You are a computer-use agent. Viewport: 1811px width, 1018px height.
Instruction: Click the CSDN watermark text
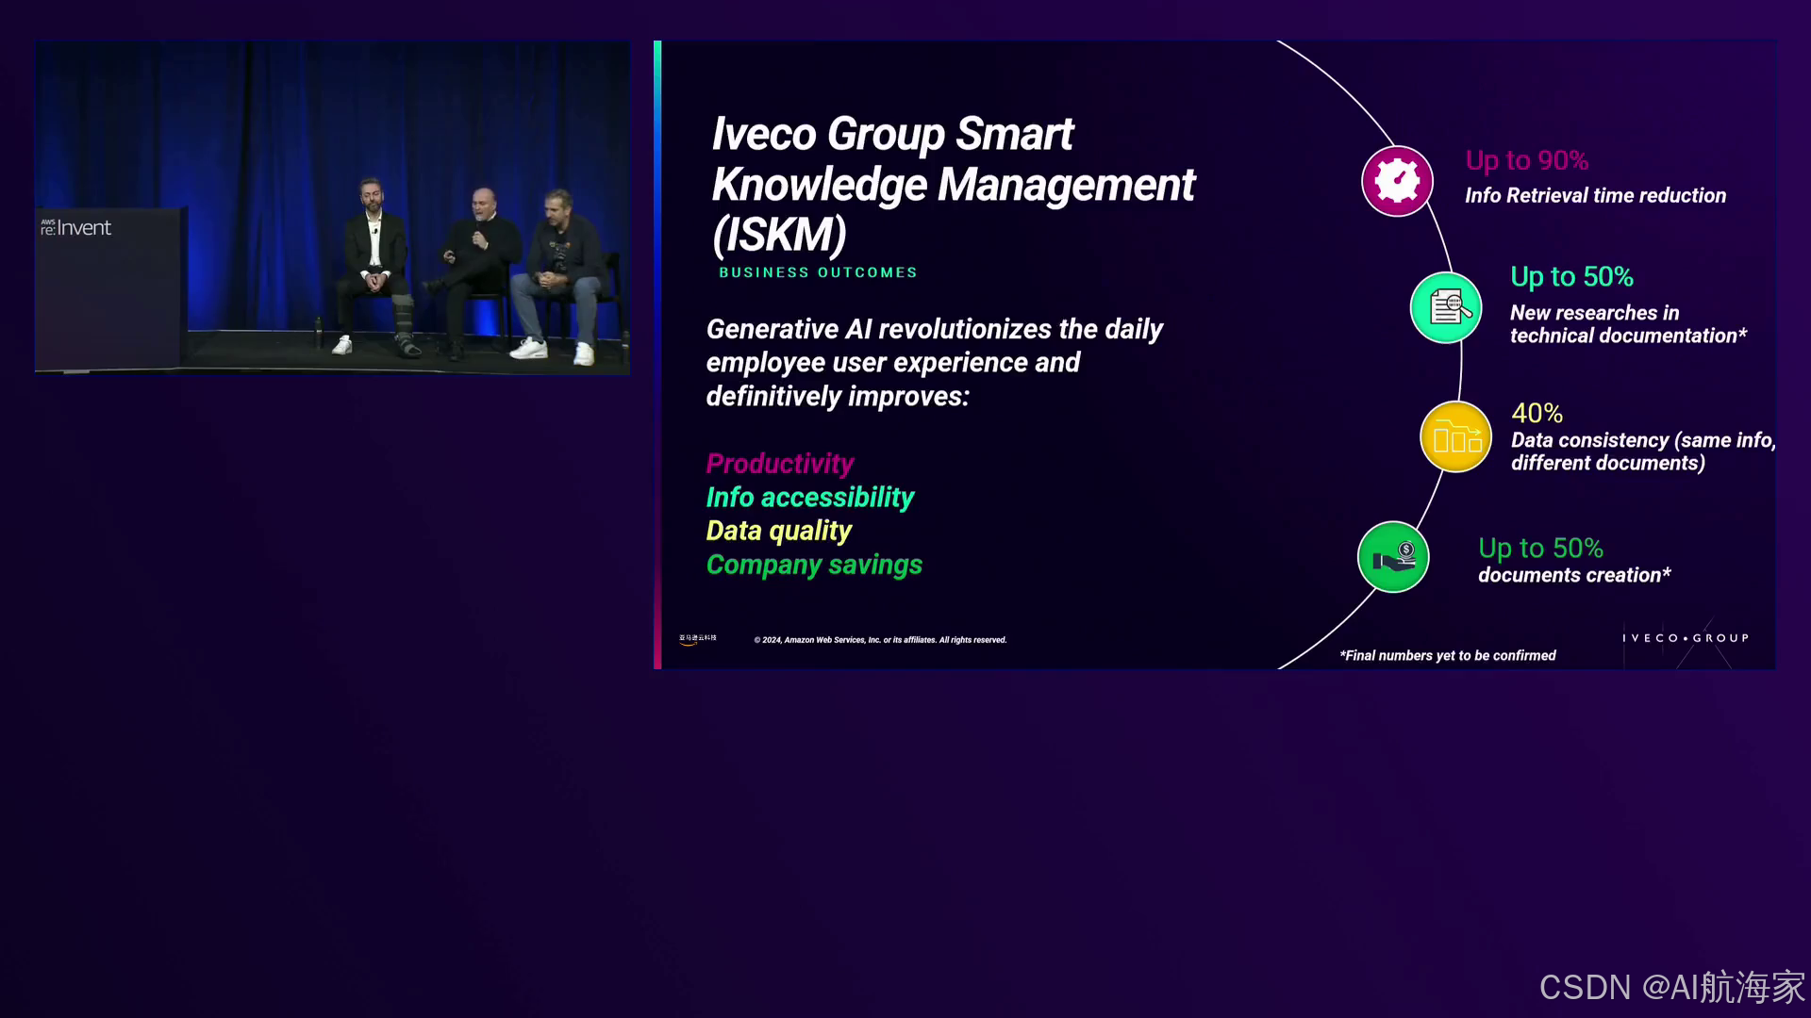[1671, 987]
